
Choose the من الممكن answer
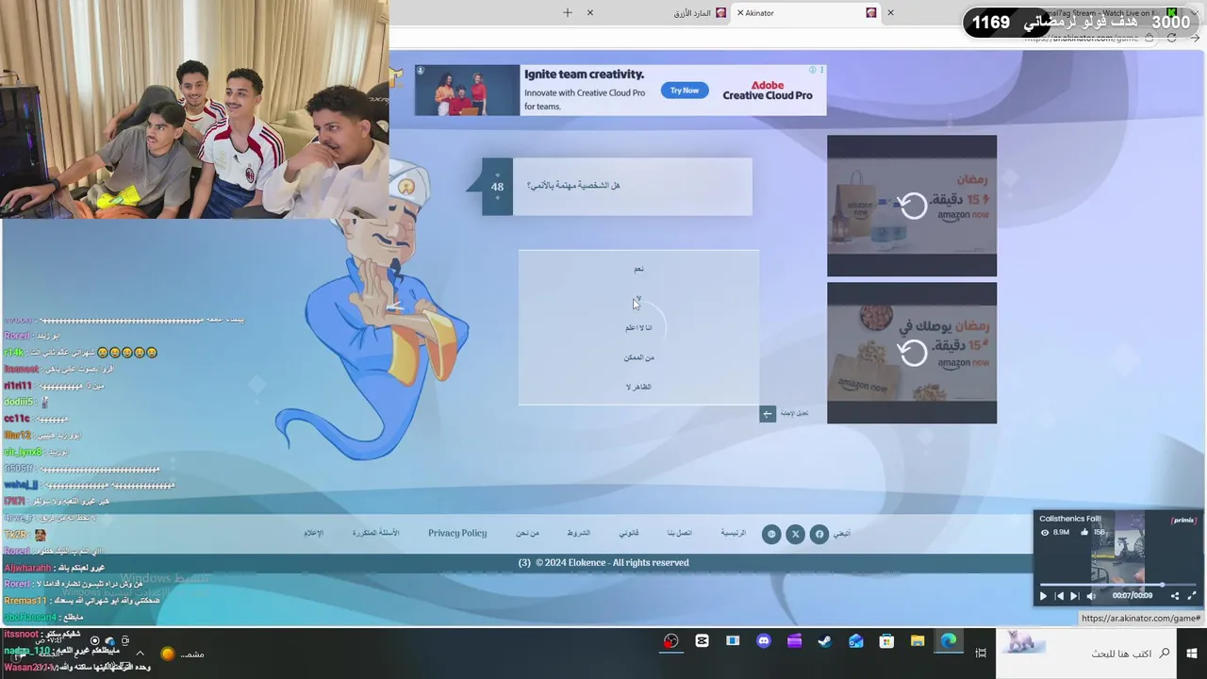(638, 357)
